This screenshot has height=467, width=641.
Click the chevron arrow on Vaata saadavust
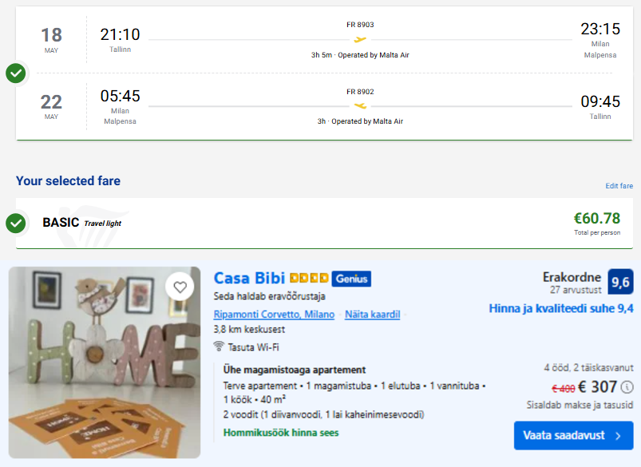618,436
